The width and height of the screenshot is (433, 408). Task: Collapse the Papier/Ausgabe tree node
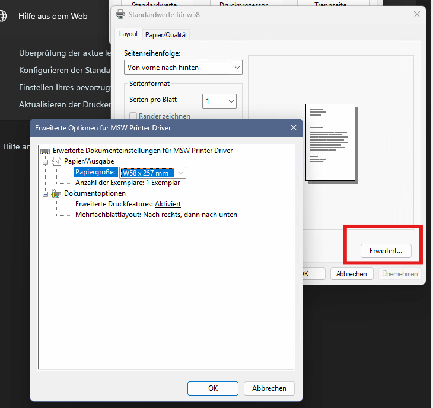click(x=45, y=162)
